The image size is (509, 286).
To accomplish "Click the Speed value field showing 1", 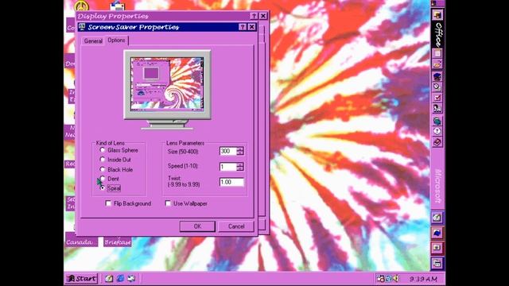I will tap(228, 167).
